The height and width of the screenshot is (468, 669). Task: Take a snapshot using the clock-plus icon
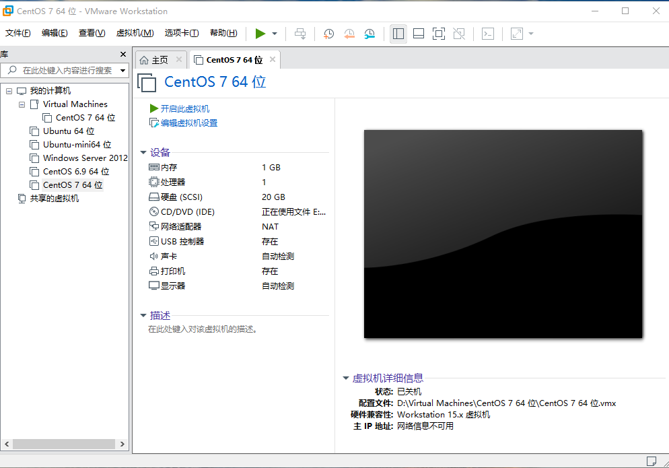pyautogui.click(x=328, y=34)
